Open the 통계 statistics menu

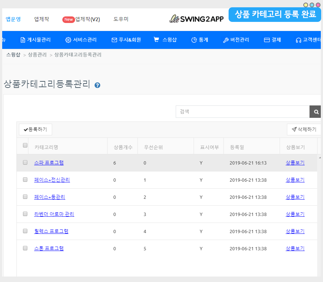(199, 40)
